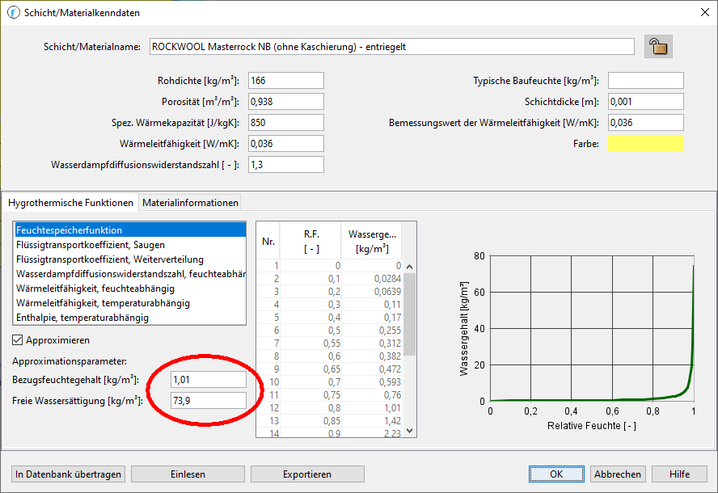This screenshot has width=718, height=493.
Task: Cancel with the Abbrechen button
Action: tap(618, 474)
